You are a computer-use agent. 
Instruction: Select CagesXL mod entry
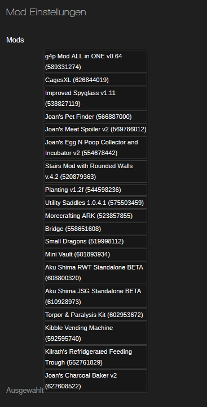point(96,80)
